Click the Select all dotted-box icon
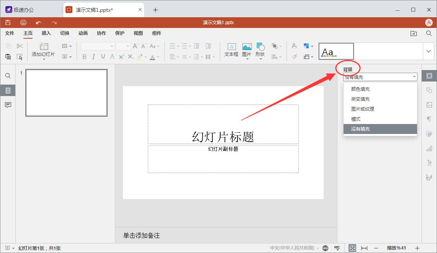Viewport: 437px width, 253px height. coord(20,57)
